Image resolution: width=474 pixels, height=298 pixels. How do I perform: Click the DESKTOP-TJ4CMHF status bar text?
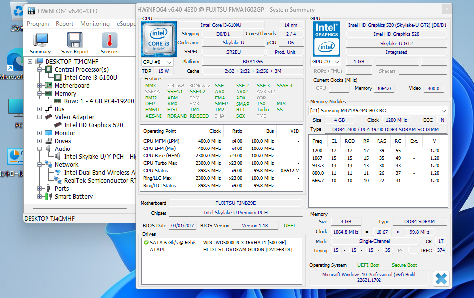click(49, 218)
